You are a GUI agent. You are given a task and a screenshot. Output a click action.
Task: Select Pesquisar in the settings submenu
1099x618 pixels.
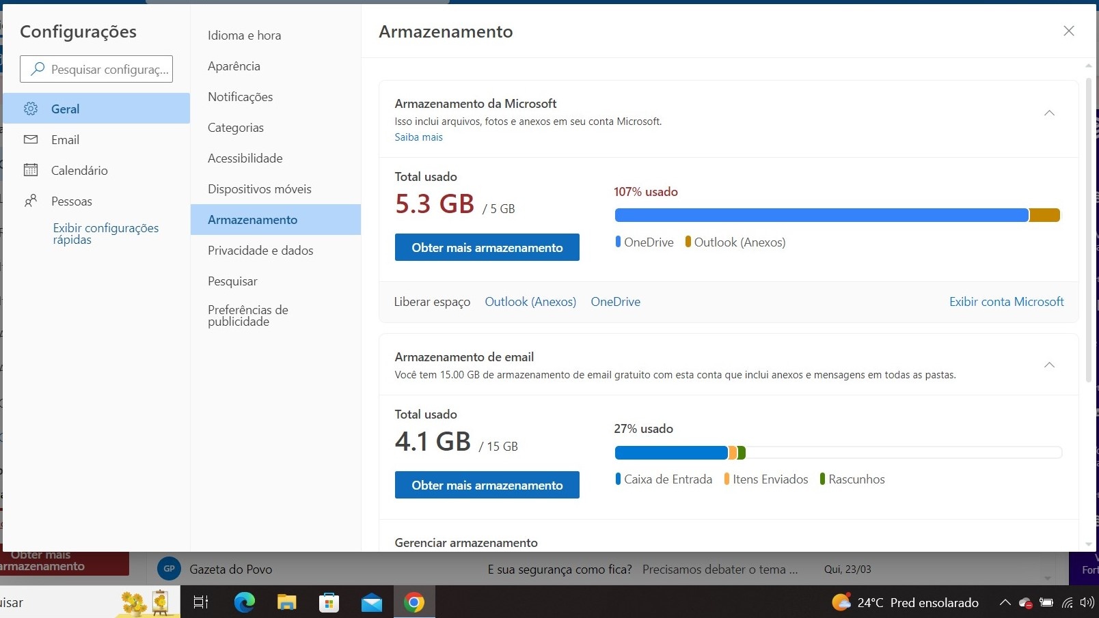tap(275, 281)
